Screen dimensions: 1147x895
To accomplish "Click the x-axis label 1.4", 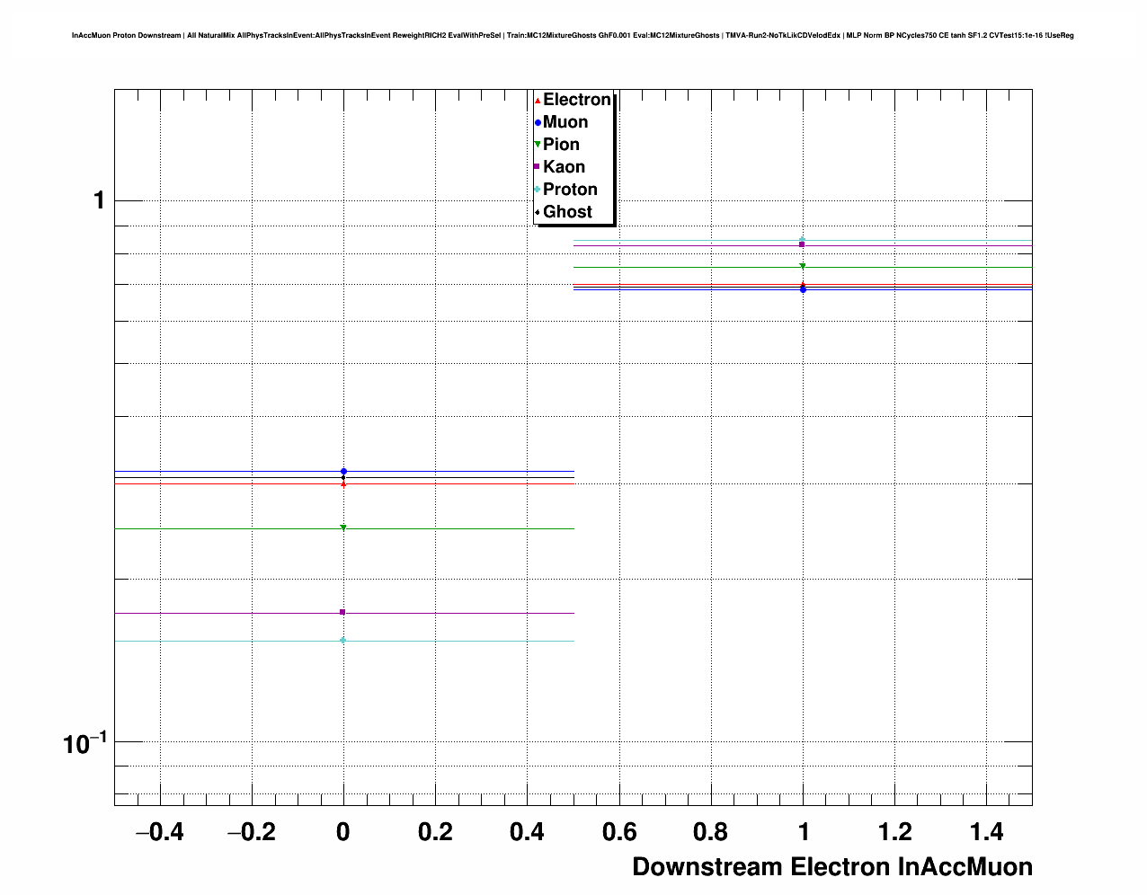I will 986,832.
